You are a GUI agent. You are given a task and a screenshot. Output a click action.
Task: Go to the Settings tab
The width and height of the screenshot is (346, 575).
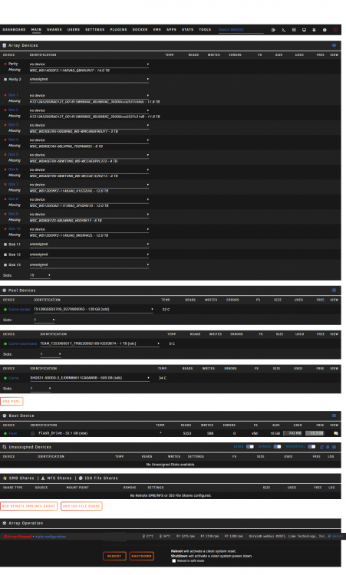(x=94, y=30)
